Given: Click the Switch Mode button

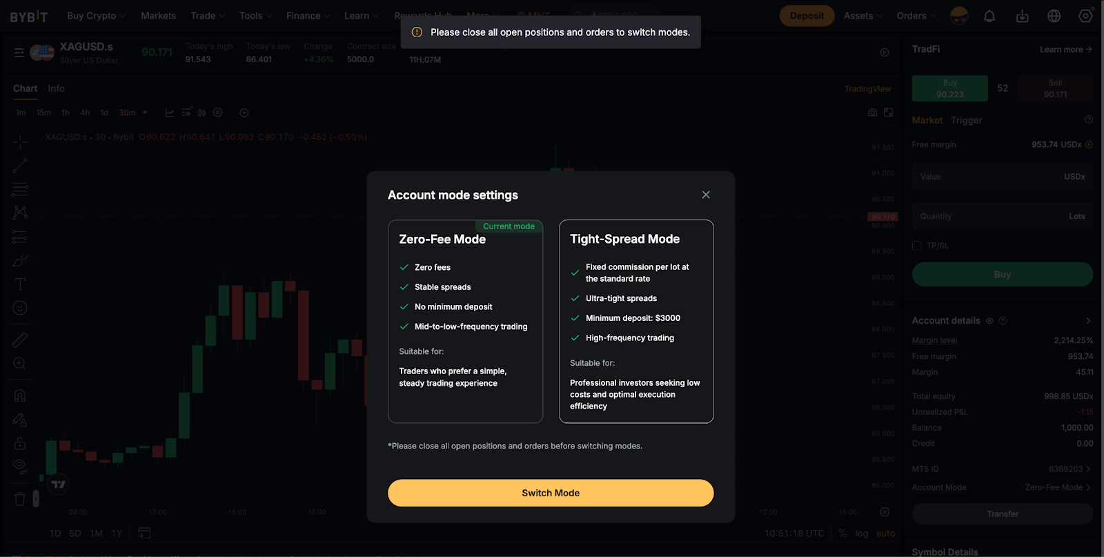Looking at the screenshot, I should 551,493.
